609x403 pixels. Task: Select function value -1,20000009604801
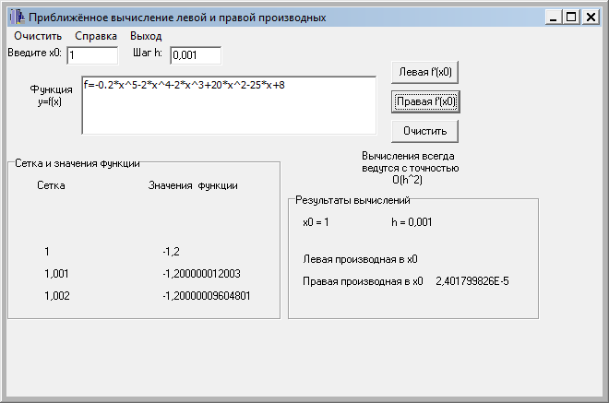[x=207, y=296]
